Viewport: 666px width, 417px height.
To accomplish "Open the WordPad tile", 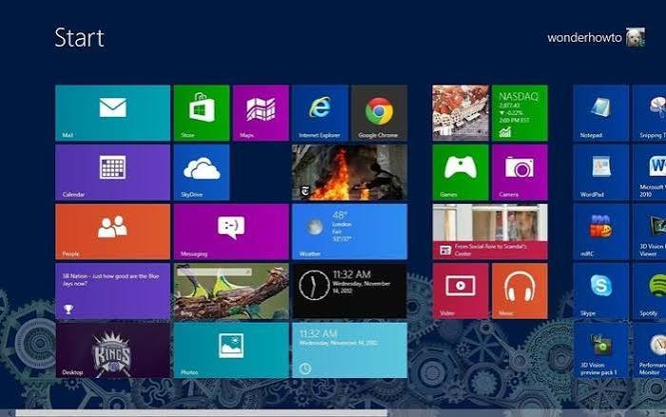I will point(601,172).
